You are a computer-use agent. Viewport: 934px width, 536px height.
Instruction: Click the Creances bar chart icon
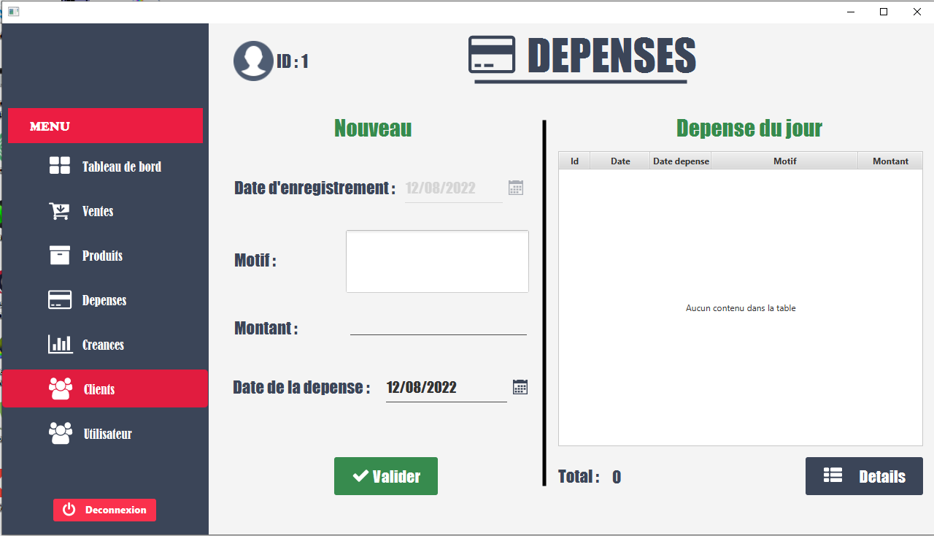point(60,344)
